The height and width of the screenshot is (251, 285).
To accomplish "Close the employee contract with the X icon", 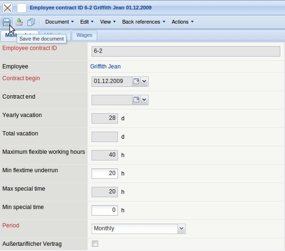I will coord(8,8).
